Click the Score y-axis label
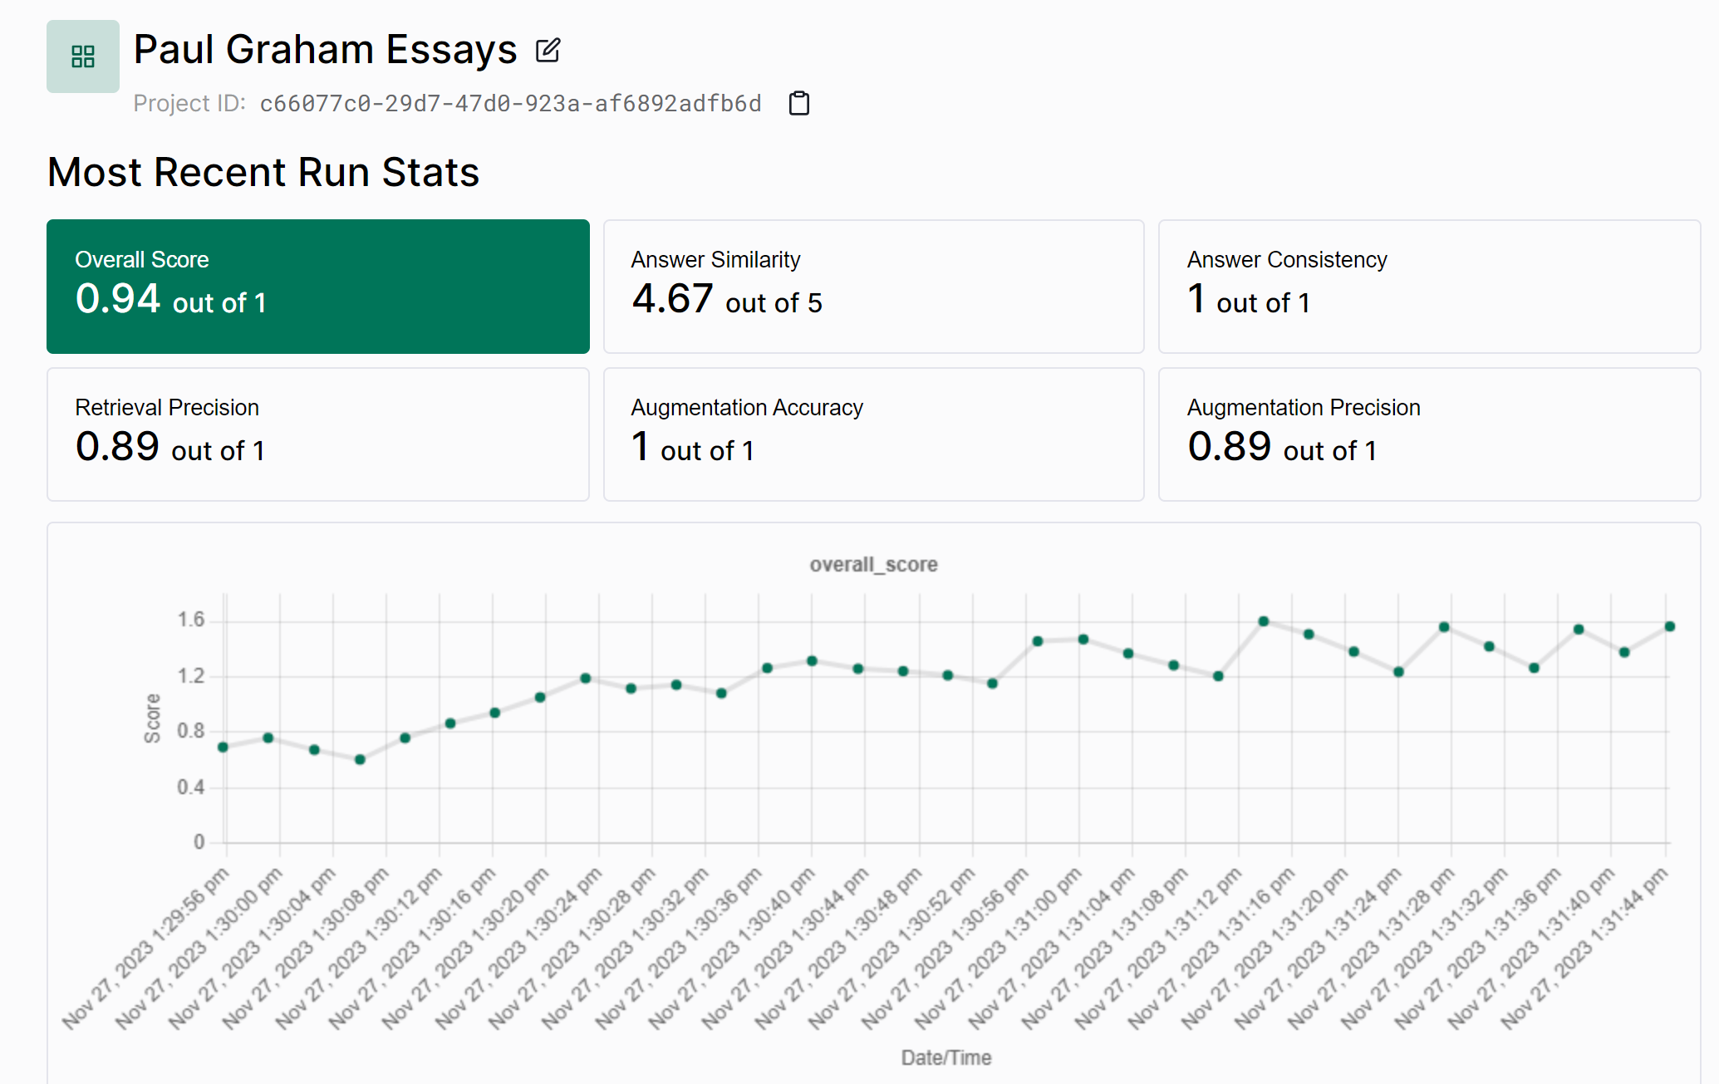 pos(152,718)
